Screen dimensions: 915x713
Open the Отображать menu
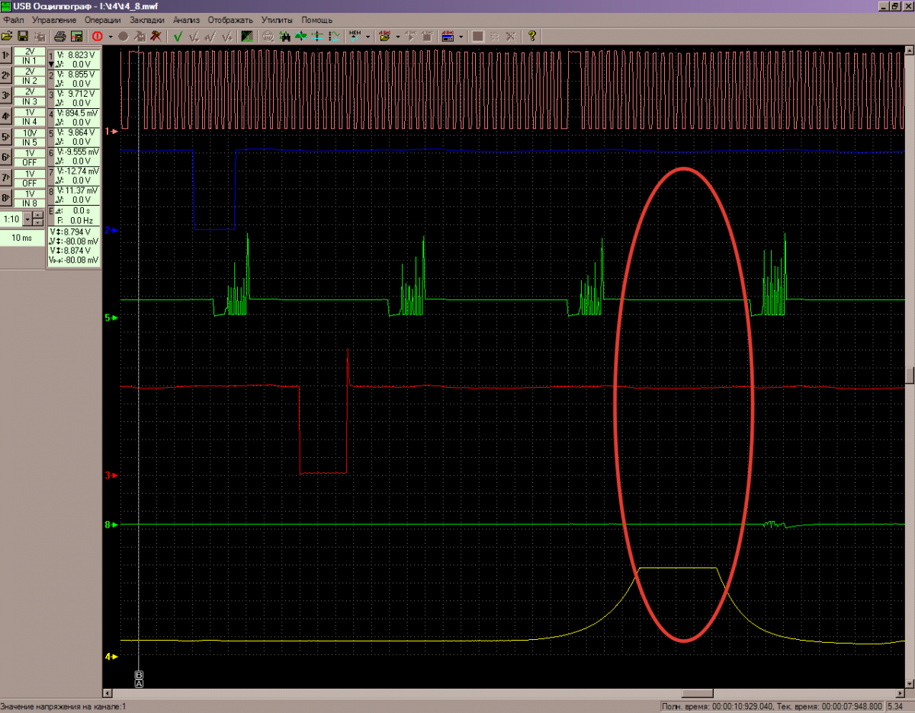[x=230, y=19]
